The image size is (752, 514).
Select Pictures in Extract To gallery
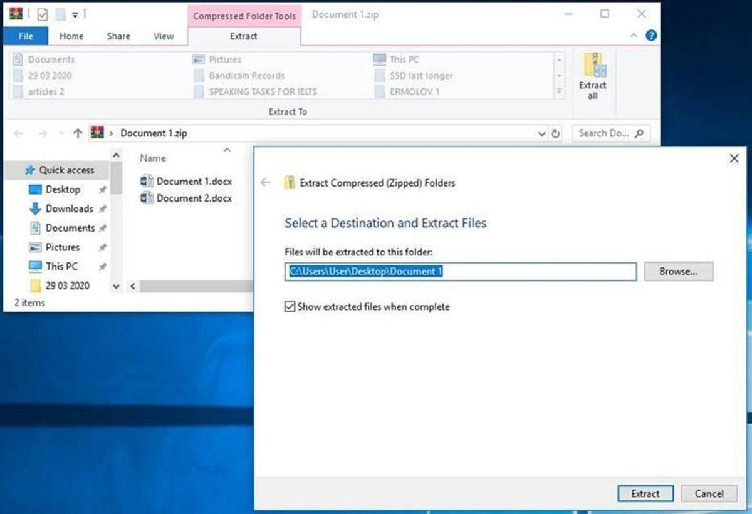click(217, 59)
